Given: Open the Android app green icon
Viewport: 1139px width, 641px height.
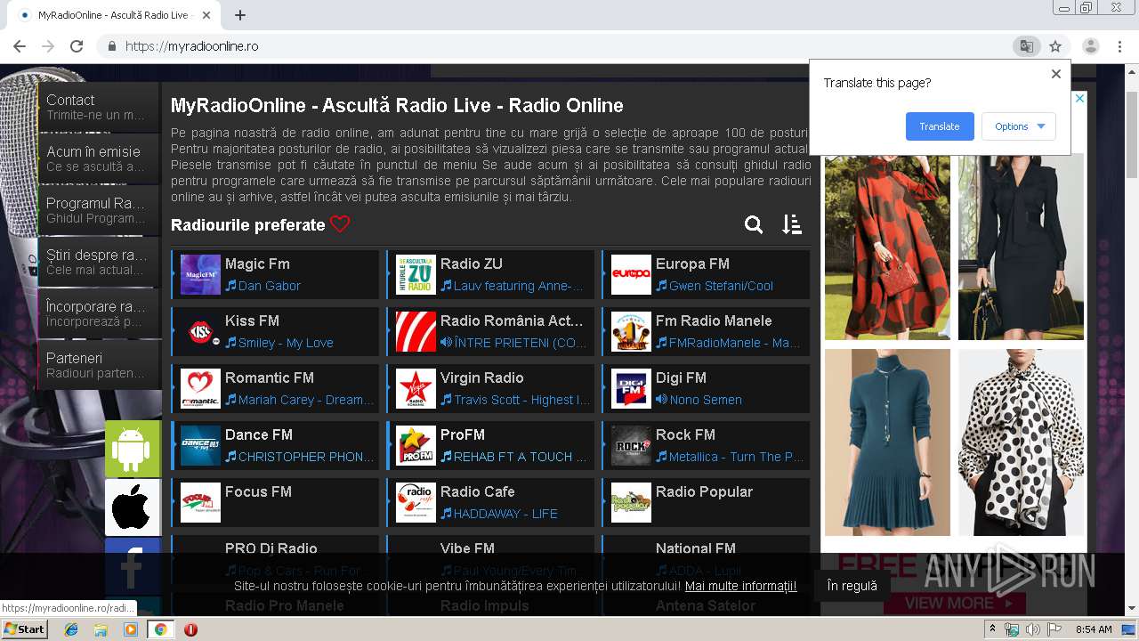Looking at the screenshot, I should point(133,449).
